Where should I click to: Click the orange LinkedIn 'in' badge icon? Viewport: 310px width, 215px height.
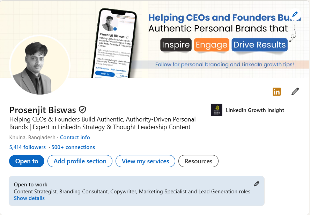(276, 91)
